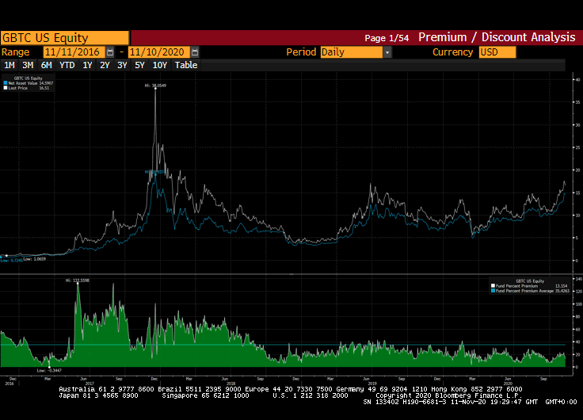The width and height of the screenshot is (583, 420).
Task: Click the Fund Percent Premium Average blue swatch
Action: [x=493, y=290]
